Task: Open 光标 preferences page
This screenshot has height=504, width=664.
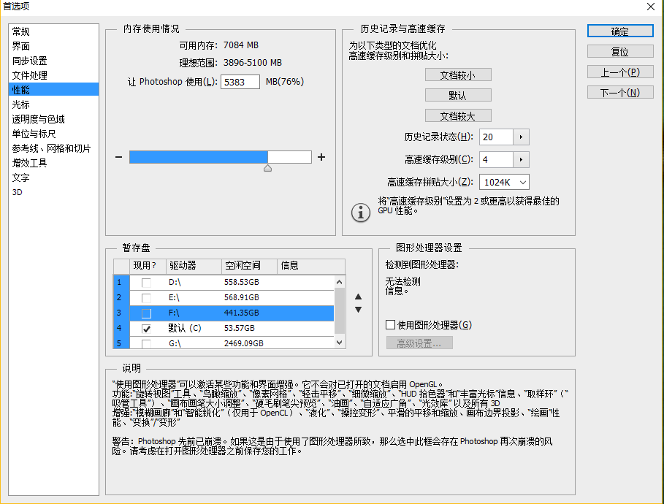Action: tap(53, 104)
